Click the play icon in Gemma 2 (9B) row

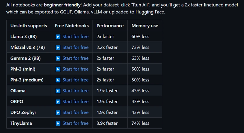coord(58,58)
